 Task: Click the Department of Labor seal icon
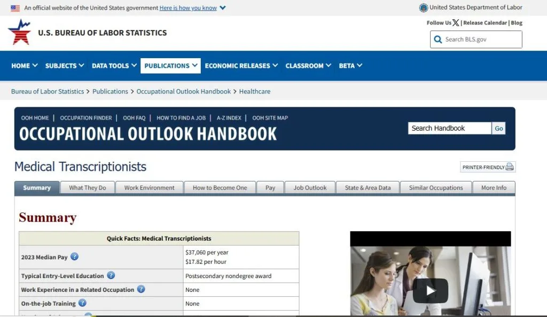(x=424, y=7)
